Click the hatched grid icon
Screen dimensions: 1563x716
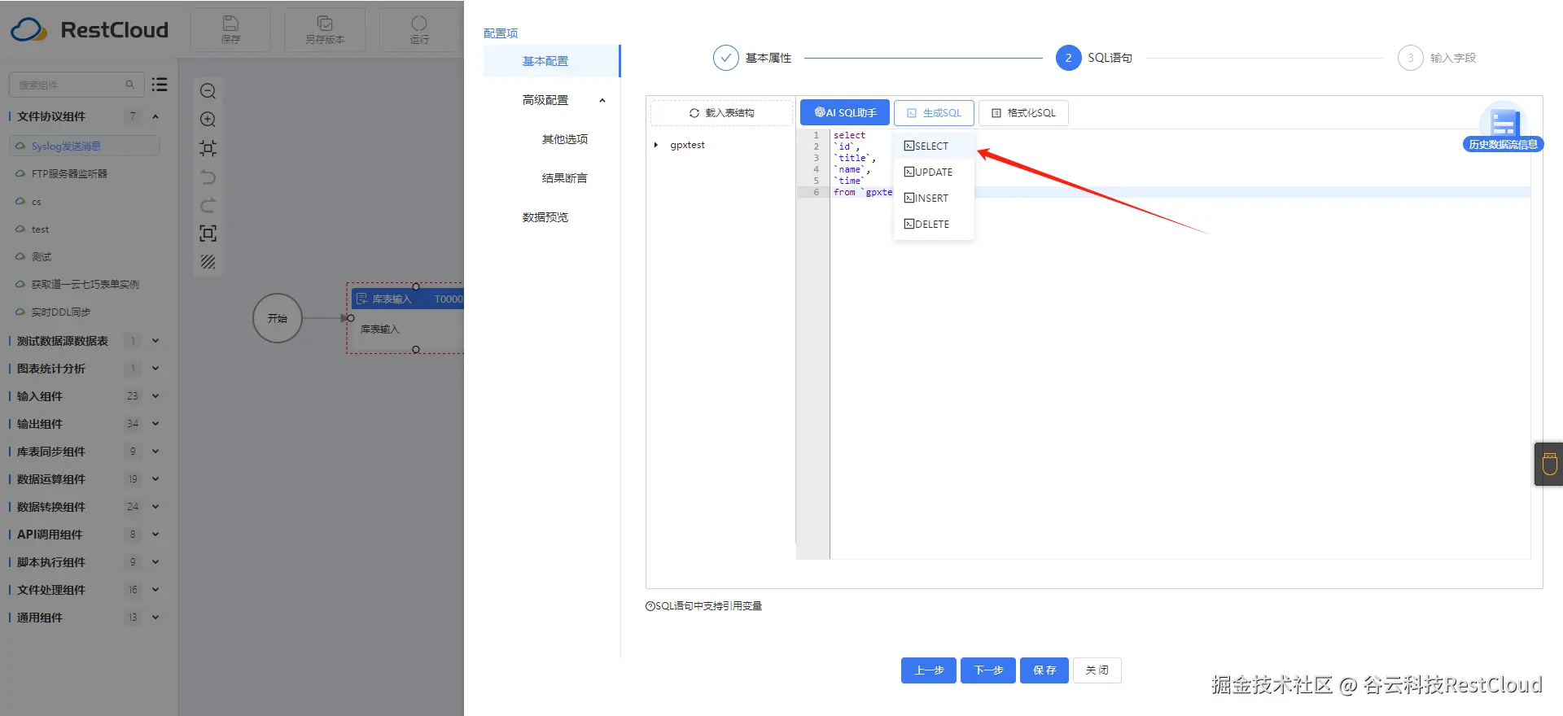(x=208, y=262)
